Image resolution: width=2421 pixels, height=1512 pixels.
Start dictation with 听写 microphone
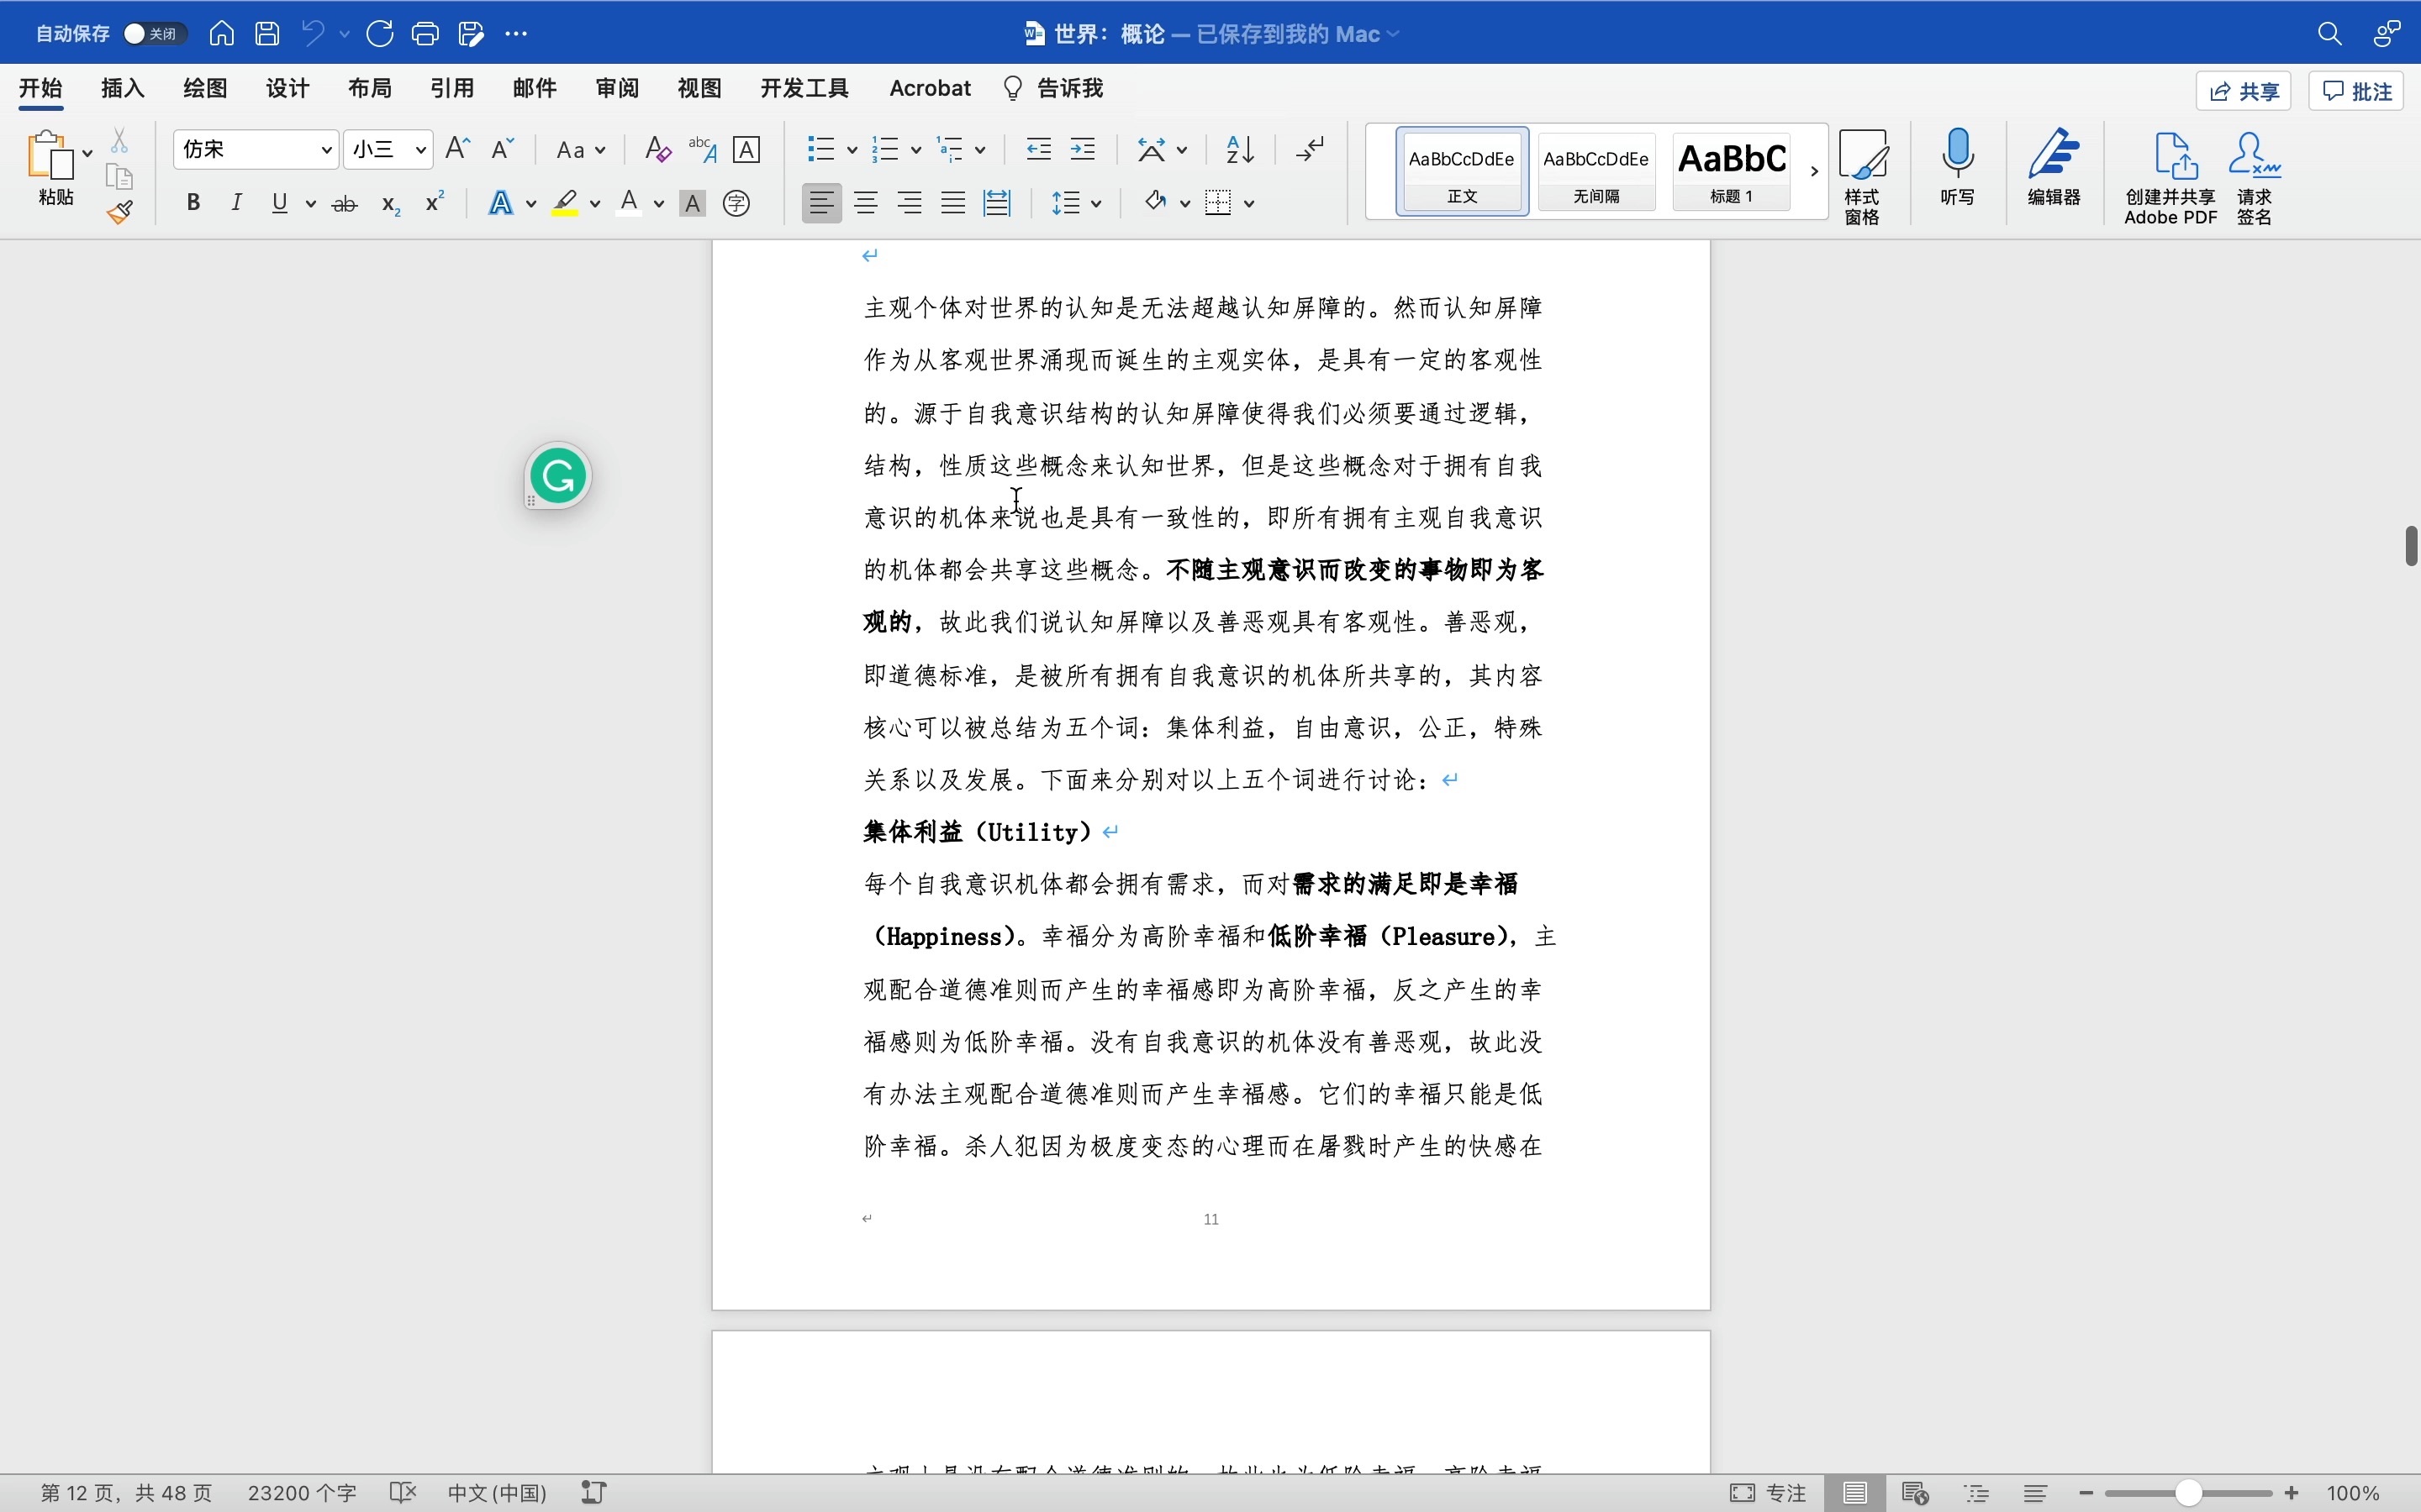click(1958, 167)
